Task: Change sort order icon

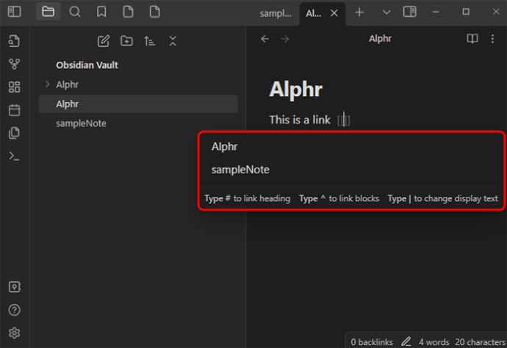Action: click(149, 41)
